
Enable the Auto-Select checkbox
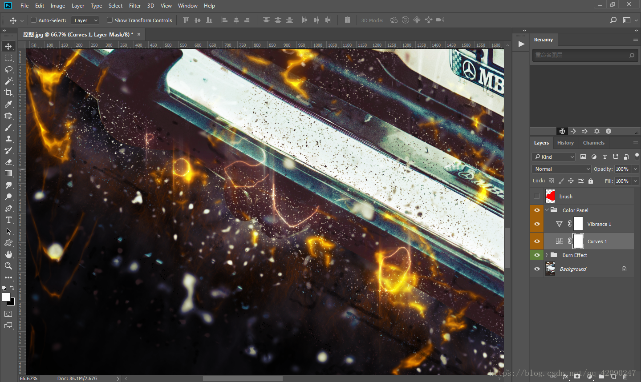point(33,20)
